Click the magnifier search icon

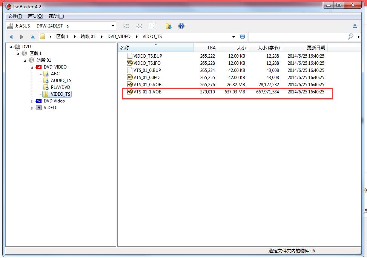[x=351, y=37]
